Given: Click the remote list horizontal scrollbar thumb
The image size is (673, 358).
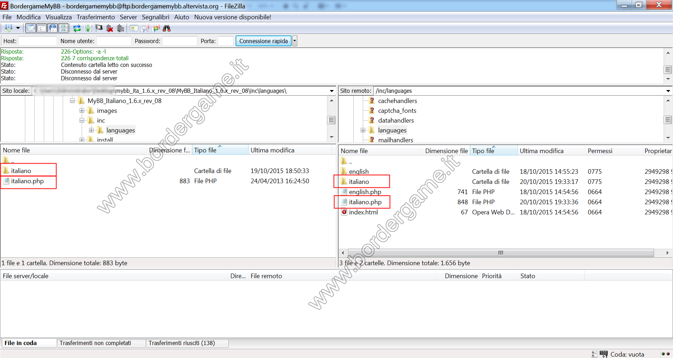Looking at the screenshot, I should [501, 253].
